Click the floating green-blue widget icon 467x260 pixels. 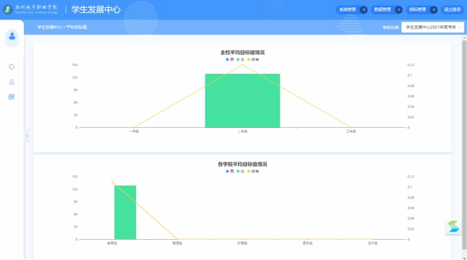tap(453, 227)
